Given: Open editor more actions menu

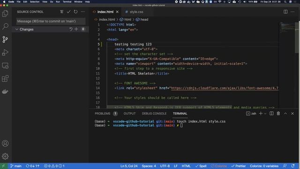Looking at the screenshot, I should [x=292, y=12].
